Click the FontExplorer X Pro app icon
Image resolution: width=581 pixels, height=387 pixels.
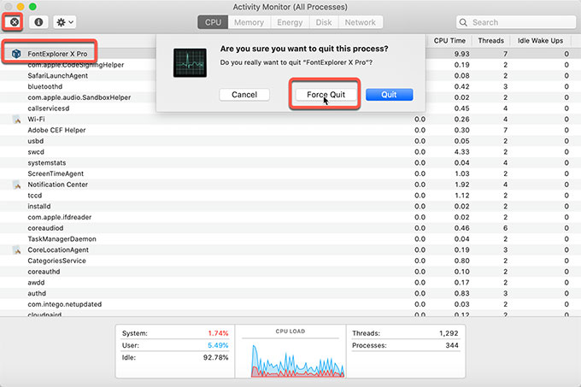[x=16, y=54]
